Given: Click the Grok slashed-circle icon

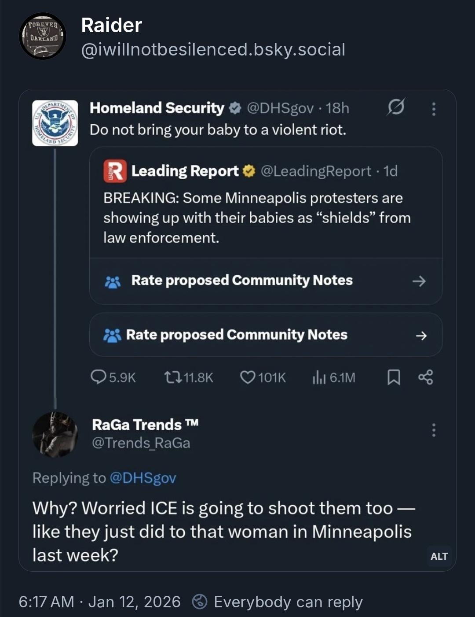Looking at the screenshot, I should 396,107.
